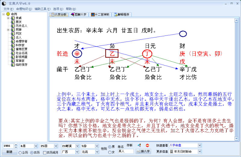Image resolution: width=241 pixels, height=157 pixels.
Task: Click the icon next to 影视明星
Action: pyautogui.click(x=13, y=57)
